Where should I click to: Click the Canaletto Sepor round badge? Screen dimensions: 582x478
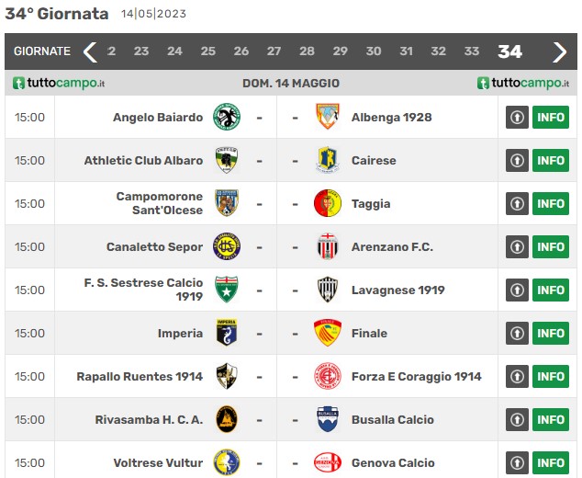pyautogui.click(x=227, y=246)
